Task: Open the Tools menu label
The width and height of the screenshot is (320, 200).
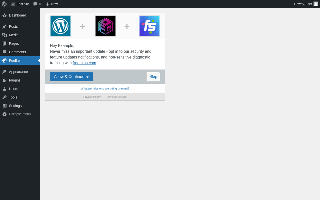Action: (13, 97)
